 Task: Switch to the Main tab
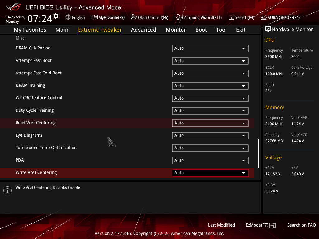click(62, 30)
